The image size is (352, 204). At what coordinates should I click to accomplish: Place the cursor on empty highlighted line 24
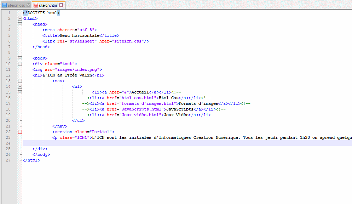coord(187,143)
